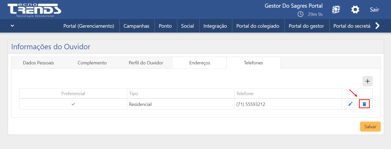Image resolution: width=391 pixels, height=149 pixels.
Task: Go to the Endereços tab
Action: click(200, 63)
